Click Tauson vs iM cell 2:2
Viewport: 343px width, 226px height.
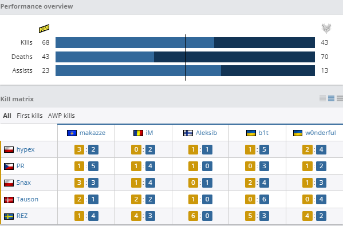143,199
